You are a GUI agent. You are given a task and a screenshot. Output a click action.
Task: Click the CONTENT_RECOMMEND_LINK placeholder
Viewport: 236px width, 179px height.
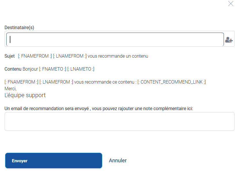coord(172,82)
